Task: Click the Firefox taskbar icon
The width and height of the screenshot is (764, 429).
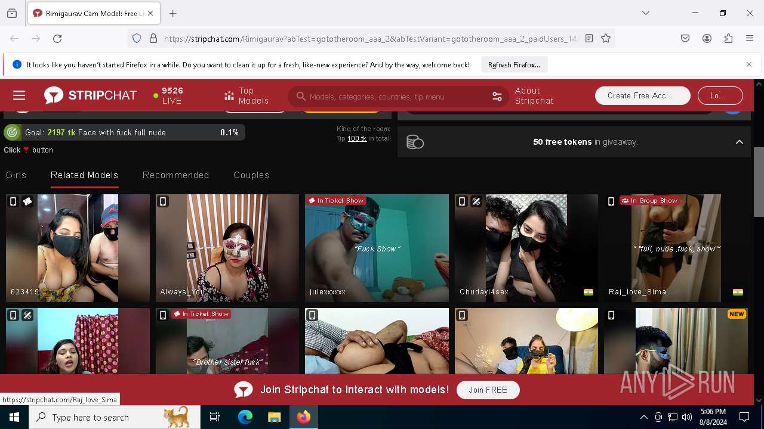Action: click(304, 417)
